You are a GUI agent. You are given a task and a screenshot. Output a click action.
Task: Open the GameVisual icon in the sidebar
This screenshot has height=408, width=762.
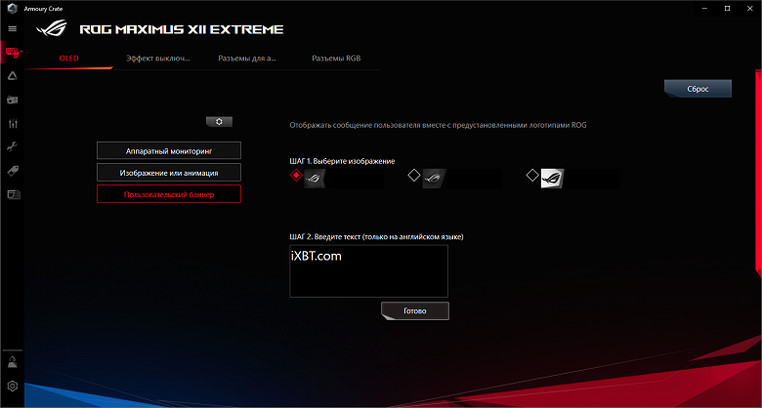(13, 101)
